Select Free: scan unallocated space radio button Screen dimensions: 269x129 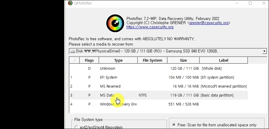[174, 125]
